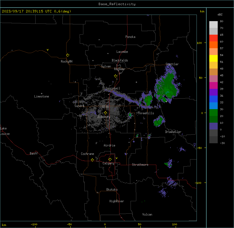Screen dimensions: 234x228
Task: Click the dBZ legend heading
Action: (220, 15)
